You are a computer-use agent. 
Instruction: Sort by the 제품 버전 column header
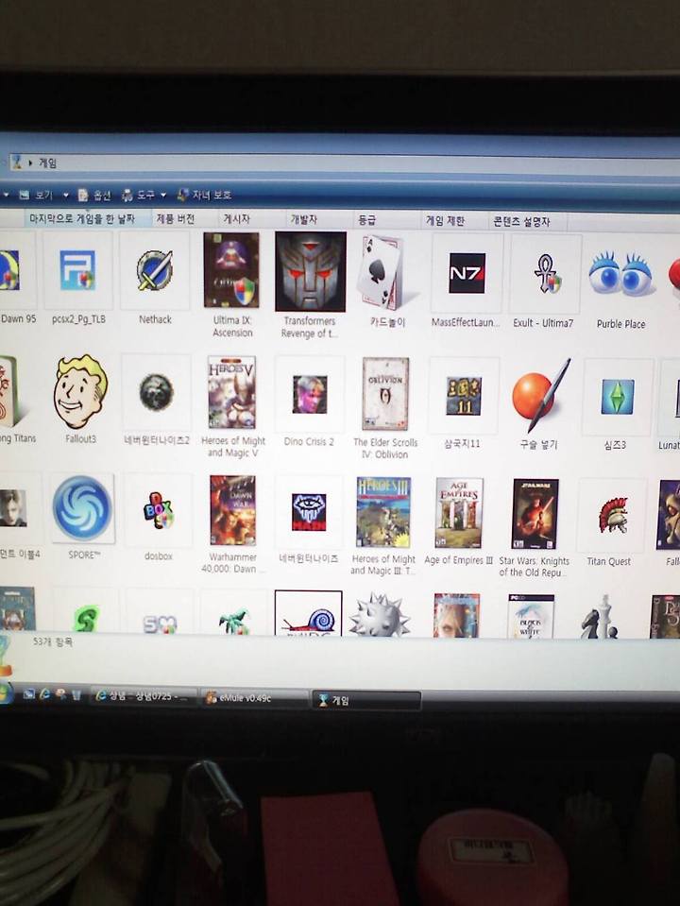[176, 218]
